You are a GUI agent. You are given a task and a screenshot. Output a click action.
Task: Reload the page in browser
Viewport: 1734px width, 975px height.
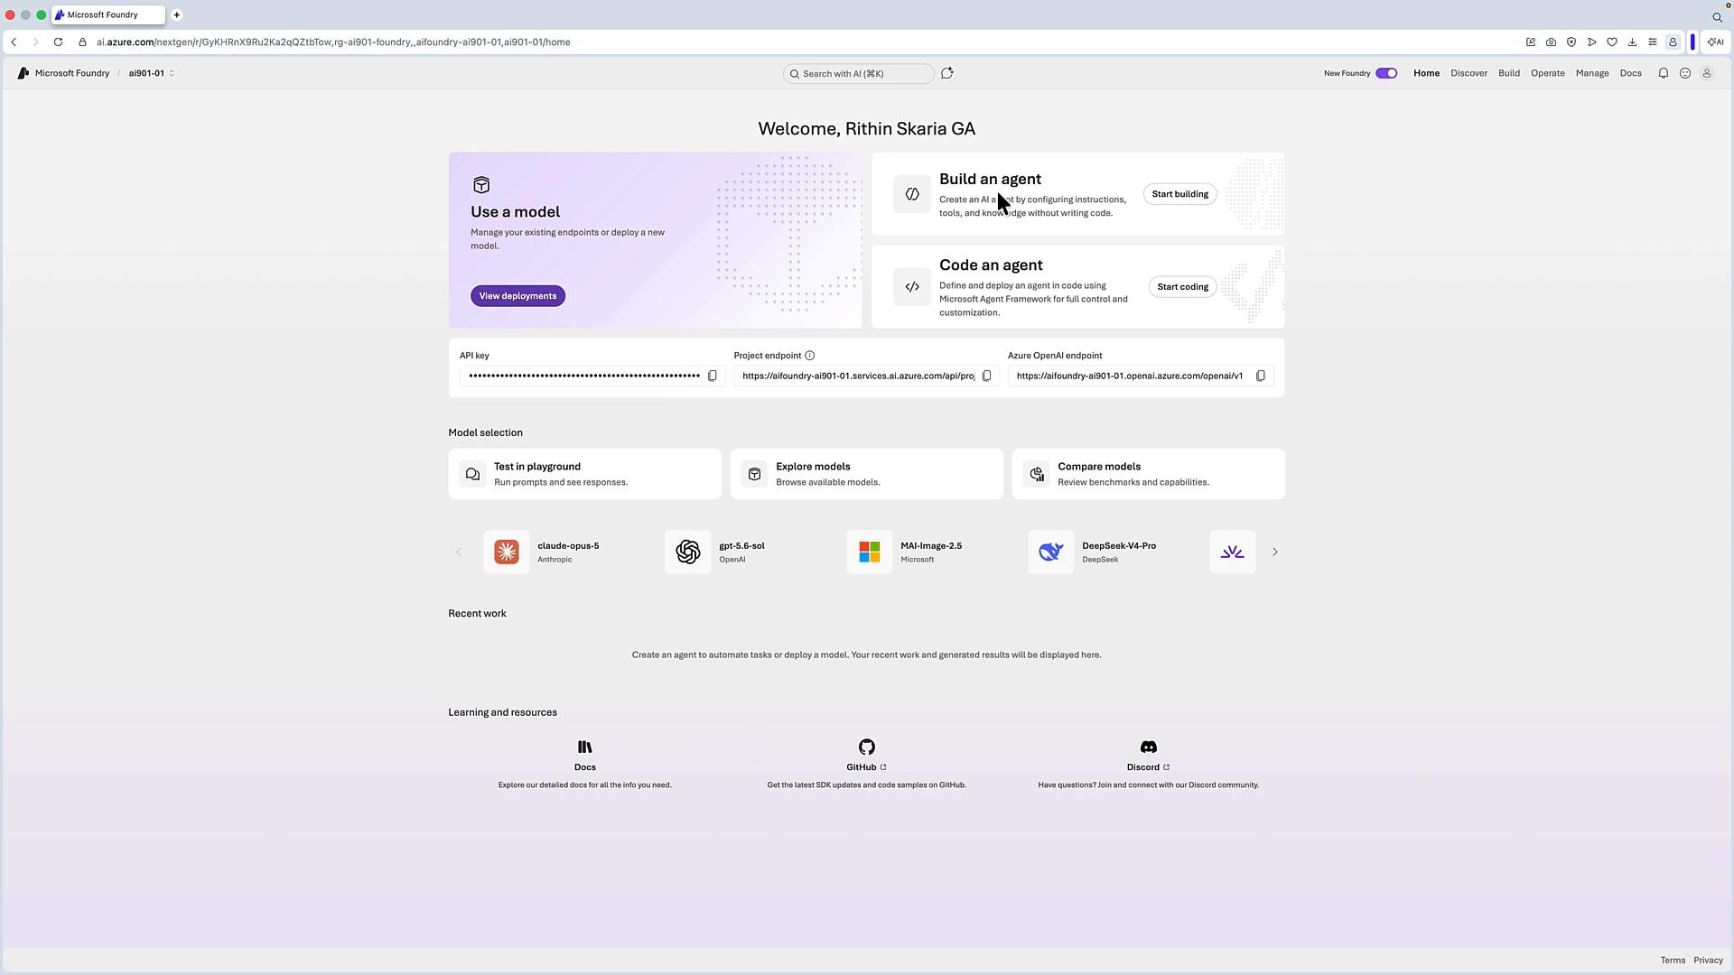tap(58, 42)
